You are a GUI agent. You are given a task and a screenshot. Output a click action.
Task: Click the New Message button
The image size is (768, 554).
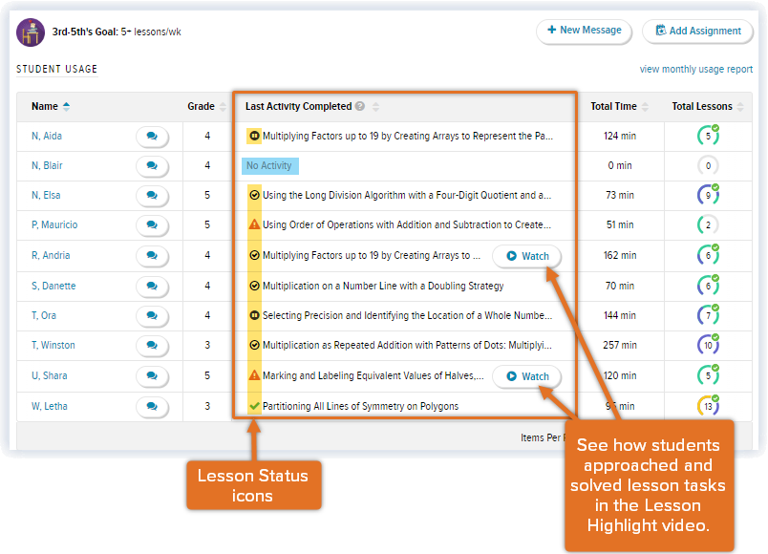[584, 31]
